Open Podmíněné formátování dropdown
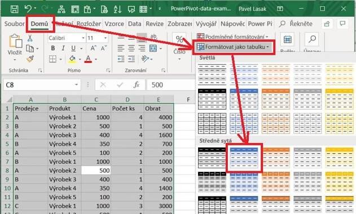356x214 pixels. tap(232, 37)
